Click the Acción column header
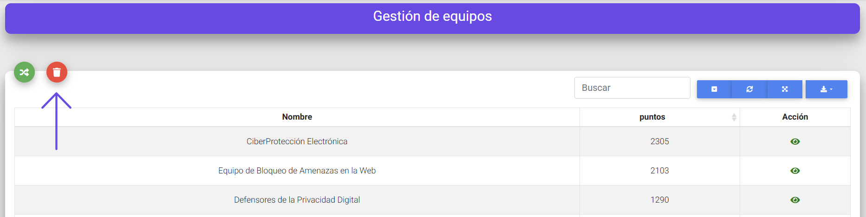Screen dimensions: 866x217 [x=795, y=117]
